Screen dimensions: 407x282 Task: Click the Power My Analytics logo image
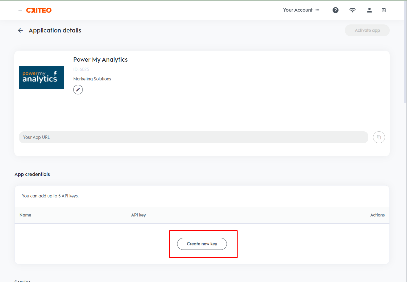(x=41, y=78)
